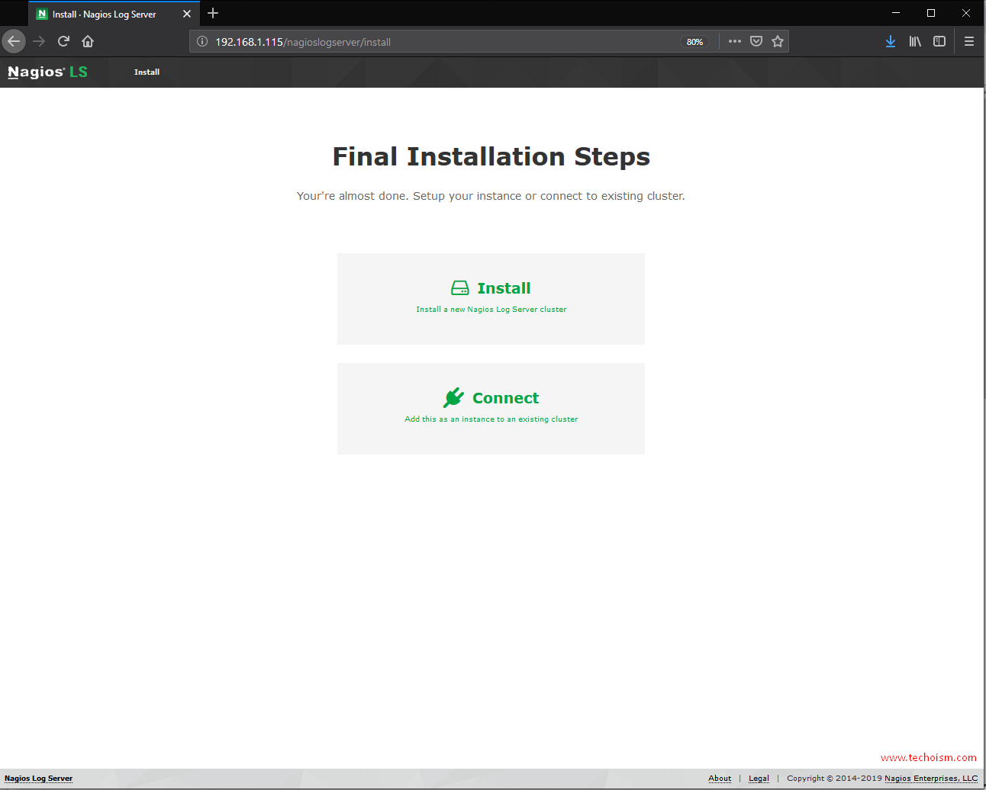Maximize the browser window

coord(931,13)
